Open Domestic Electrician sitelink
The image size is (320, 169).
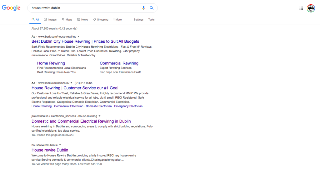[98, 106]
